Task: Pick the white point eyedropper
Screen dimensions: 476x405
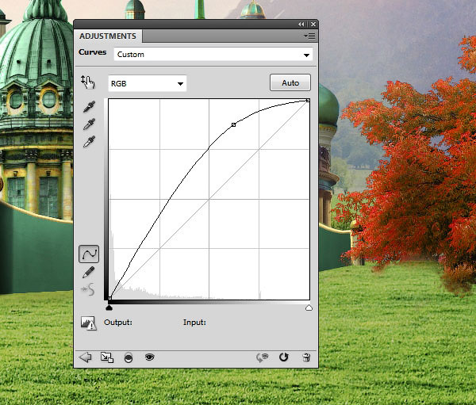Action: (x=89, y=143)
